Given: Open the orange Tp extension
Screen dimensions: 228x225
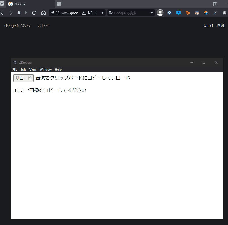Looking at the screenshot, I should pyautogui.click(x=187, y=13).
